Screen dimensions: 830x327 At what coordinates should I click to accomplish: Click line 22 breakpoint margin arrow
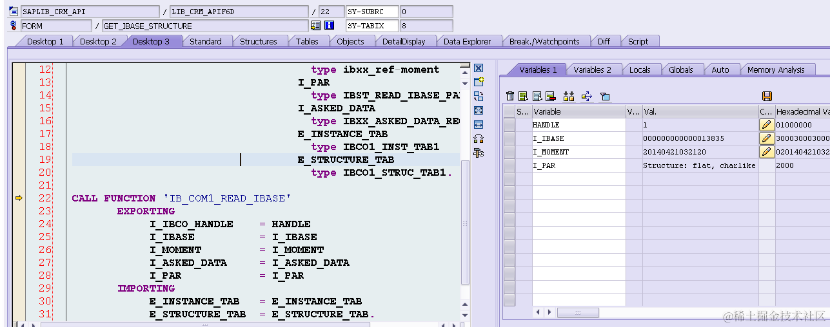19,198
